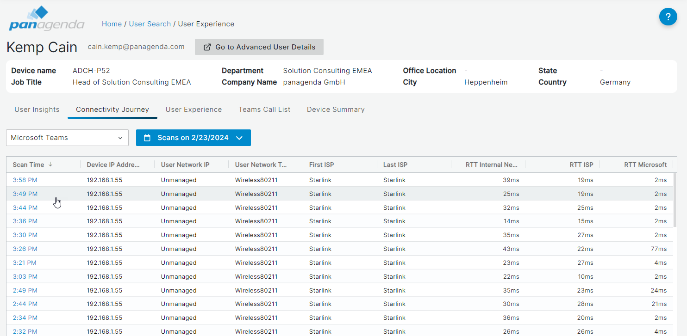The image size is (687, 336).
Task: Open the 3:21 PM scan
Action: [x=25, y=263]
